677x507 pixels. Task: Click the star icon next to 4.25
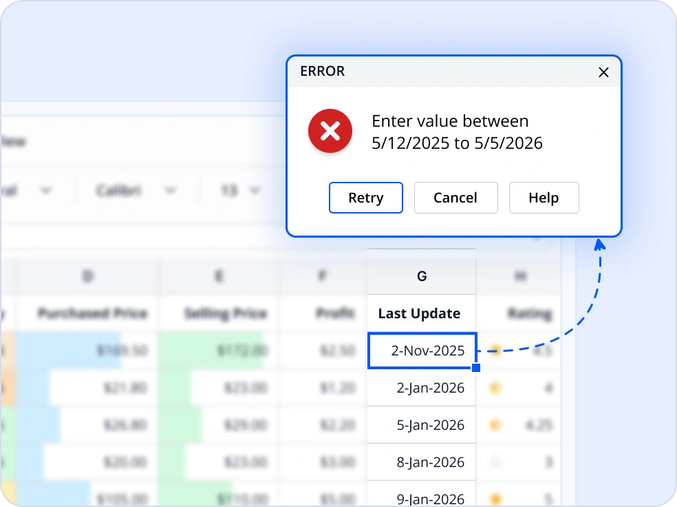495,425
